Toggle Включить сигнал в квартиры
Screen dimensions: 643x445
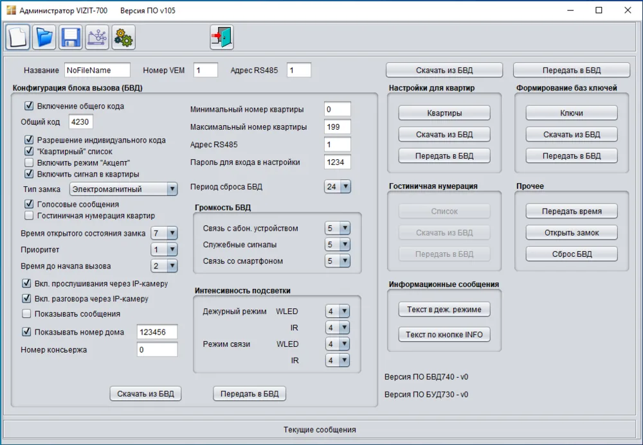coord(29,174)
